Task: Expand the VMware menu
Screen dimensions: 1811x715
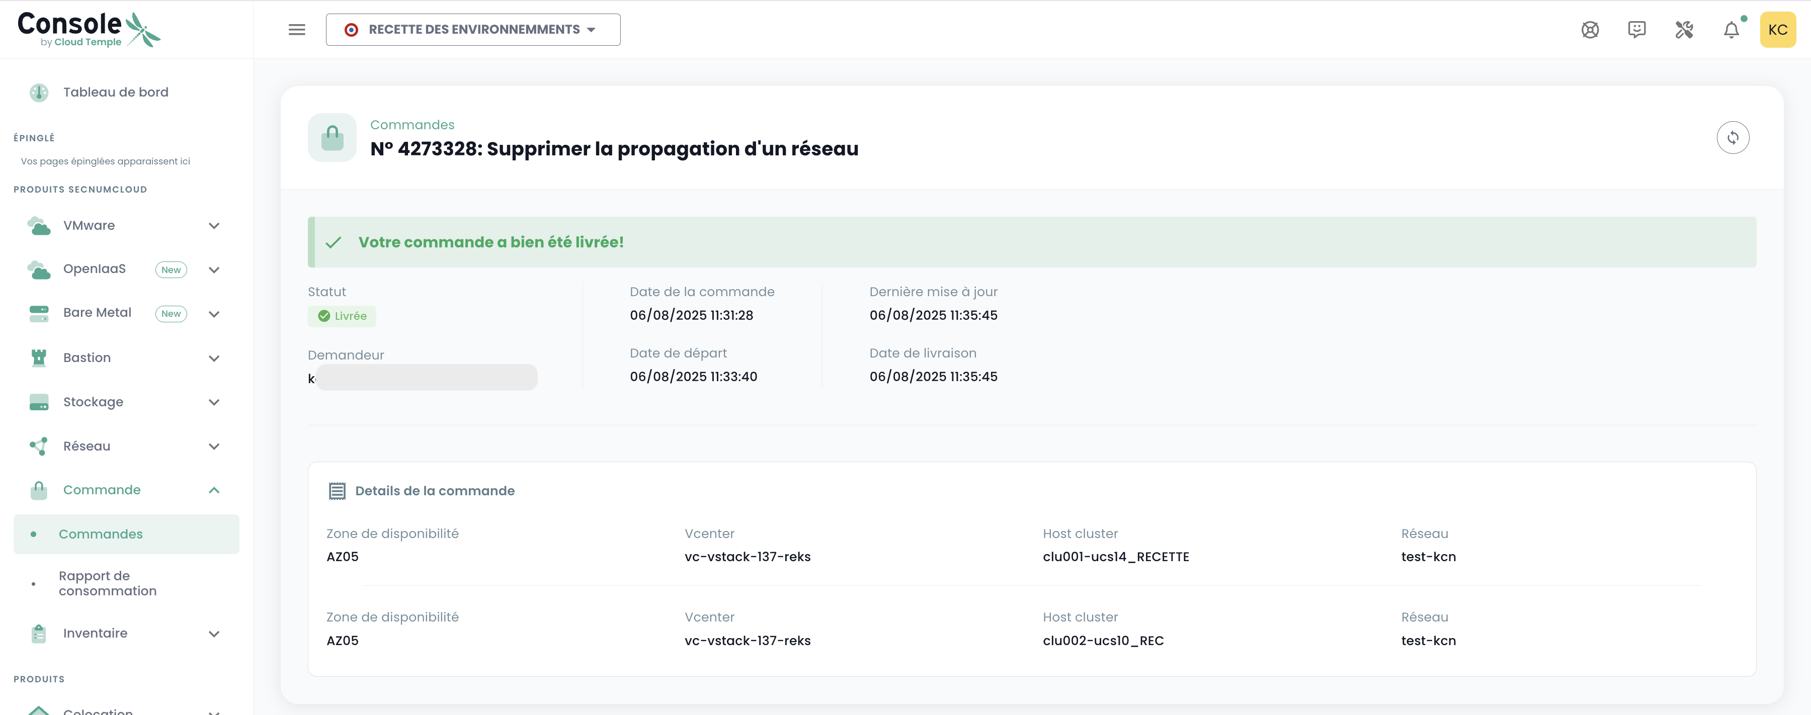Action: pos(214,225)
